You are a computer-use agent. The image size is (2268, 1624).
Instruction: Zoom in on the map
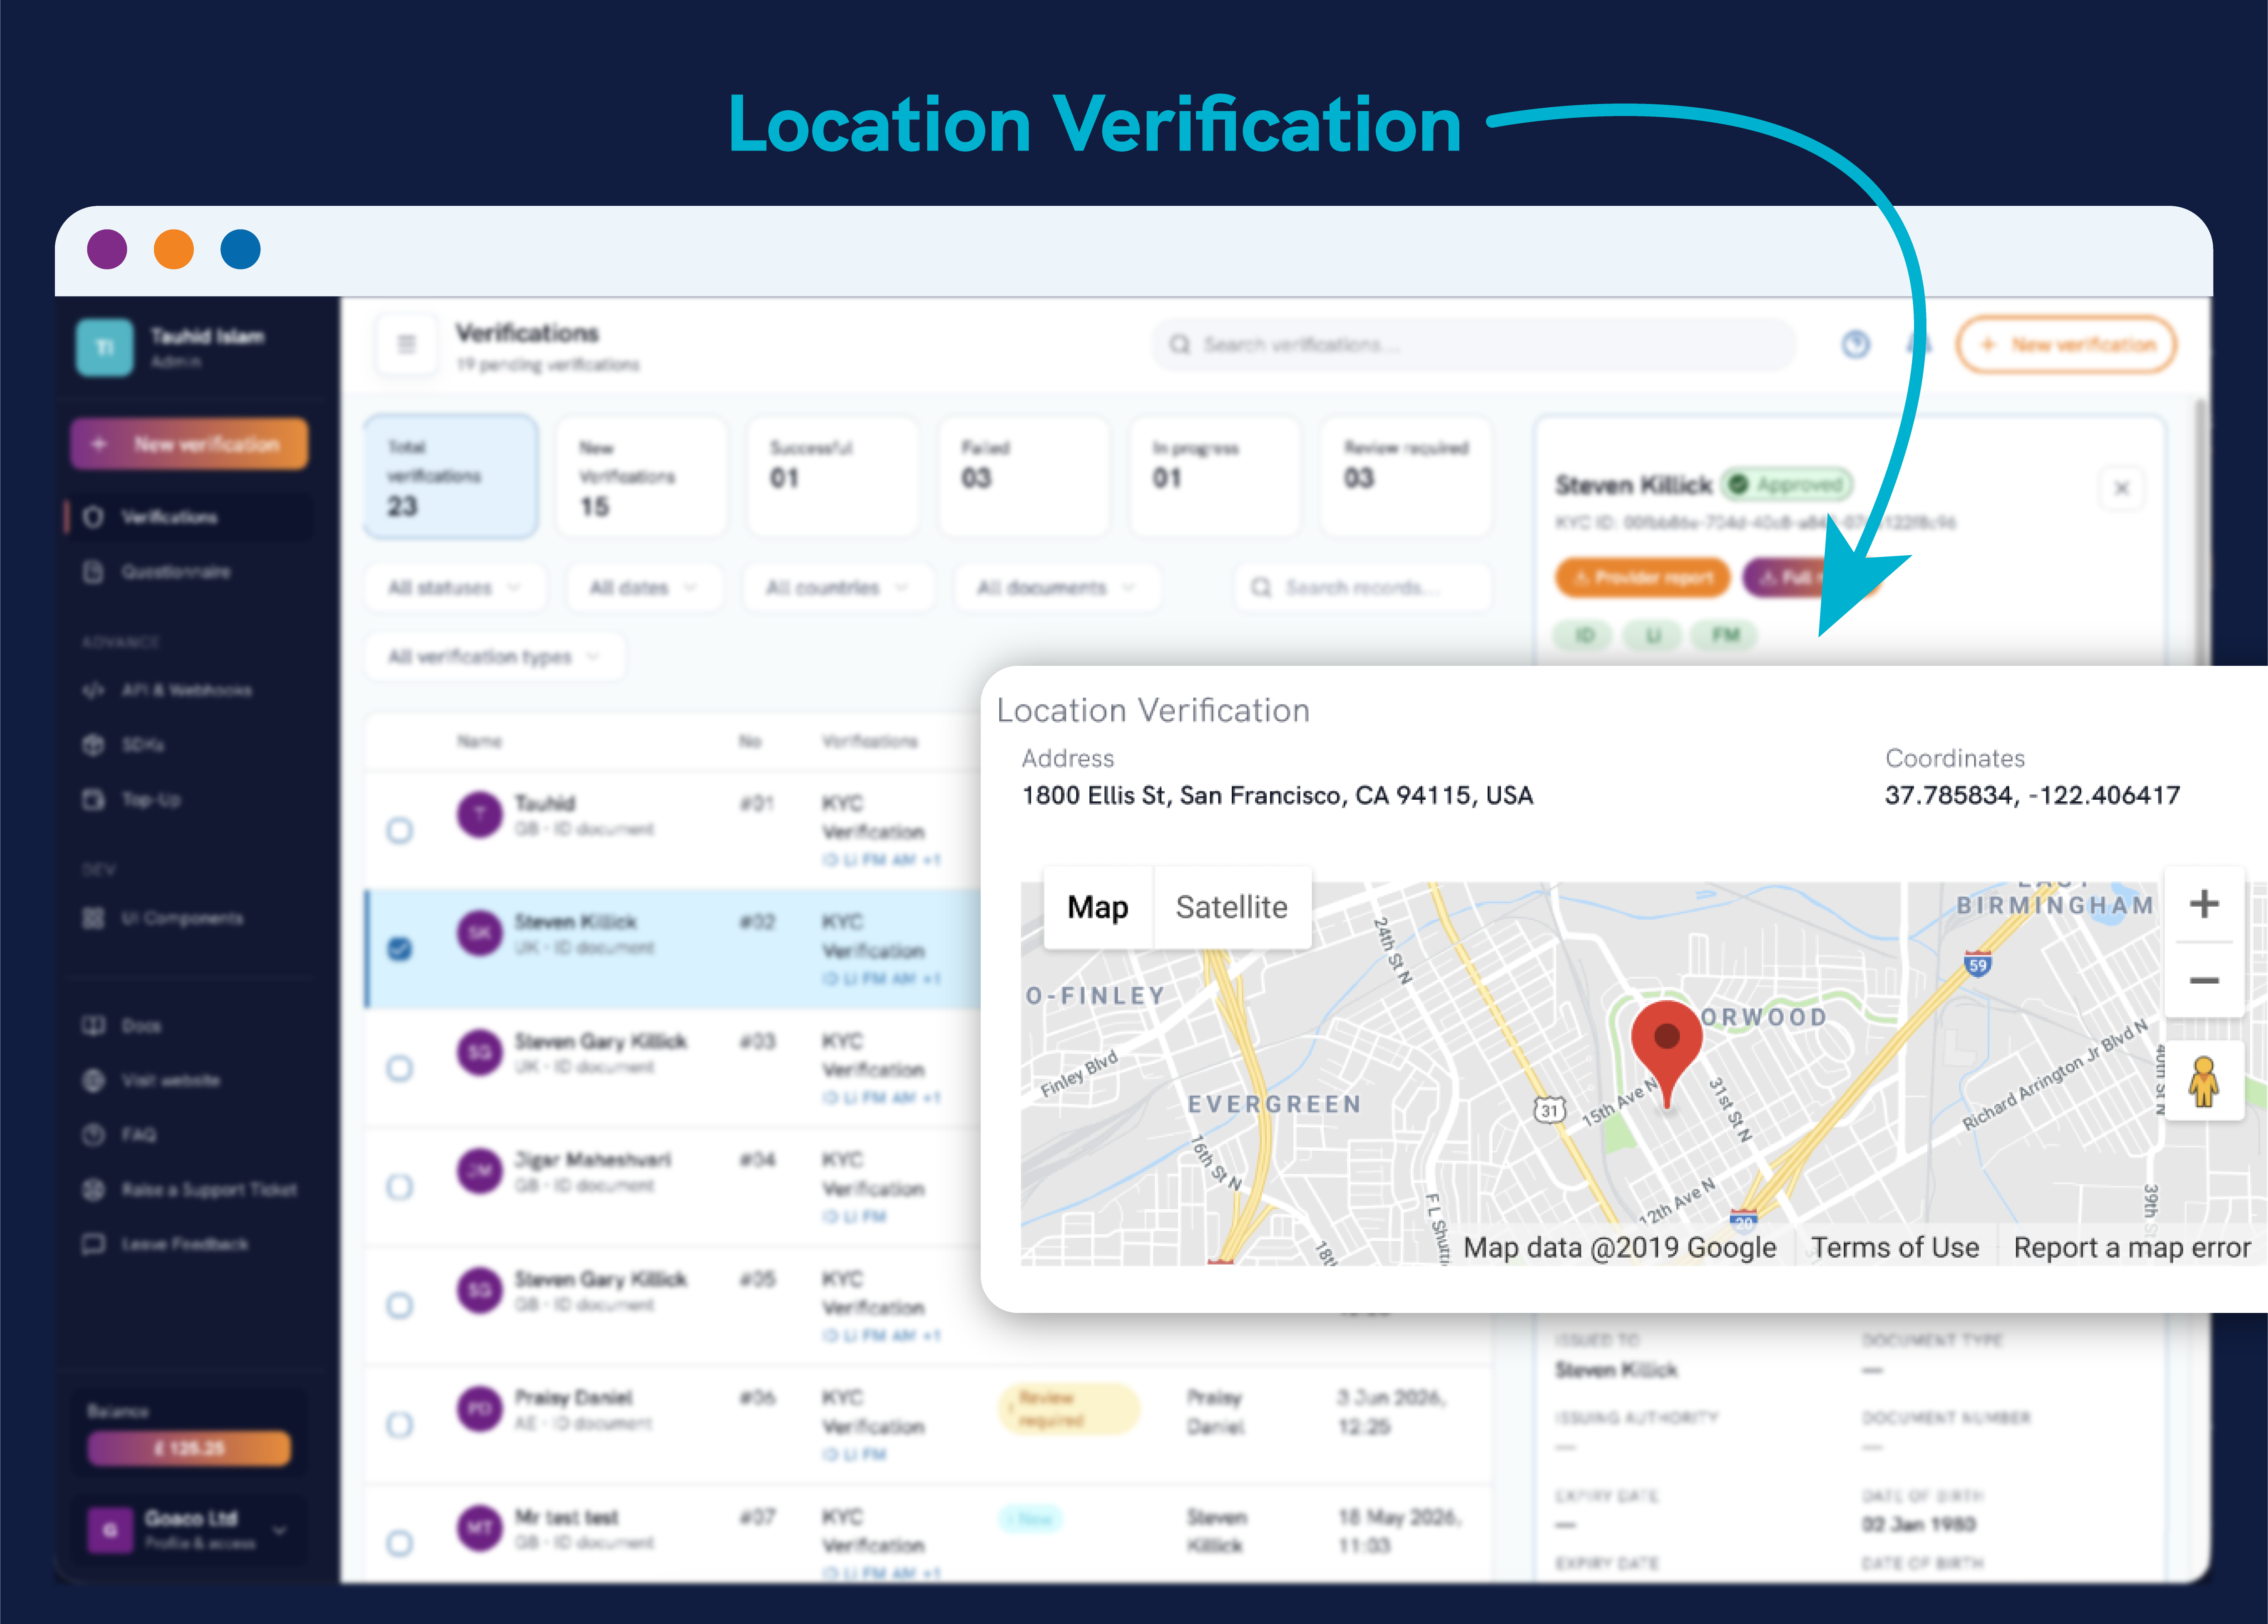(x=2204, y=904)
